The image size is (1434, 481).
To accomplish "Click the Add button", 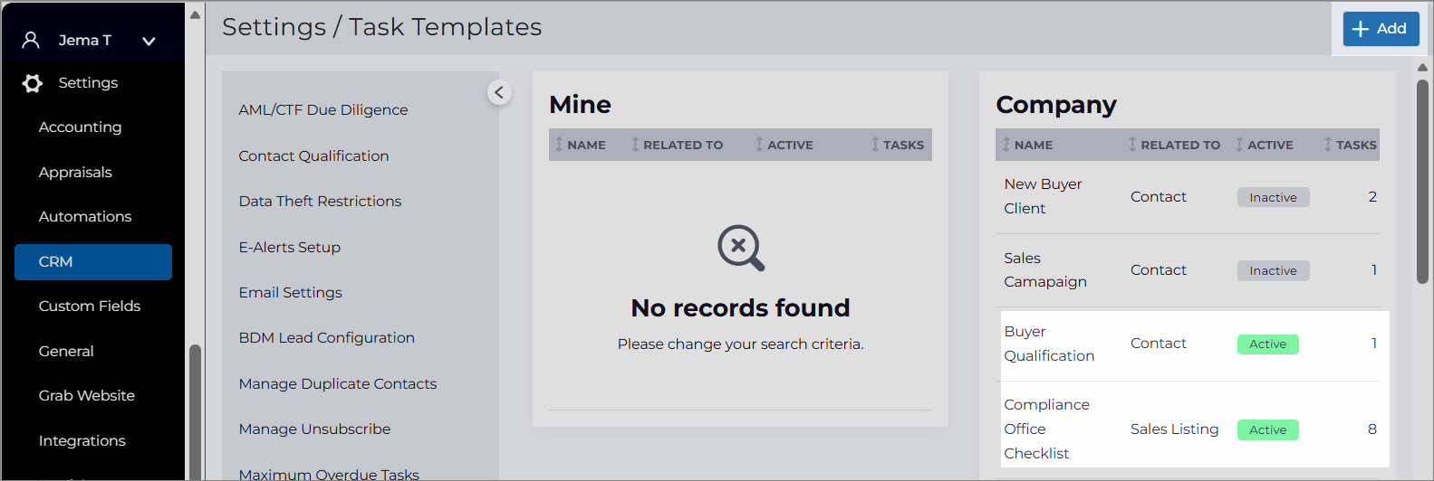I will (x=1381, y=29).
